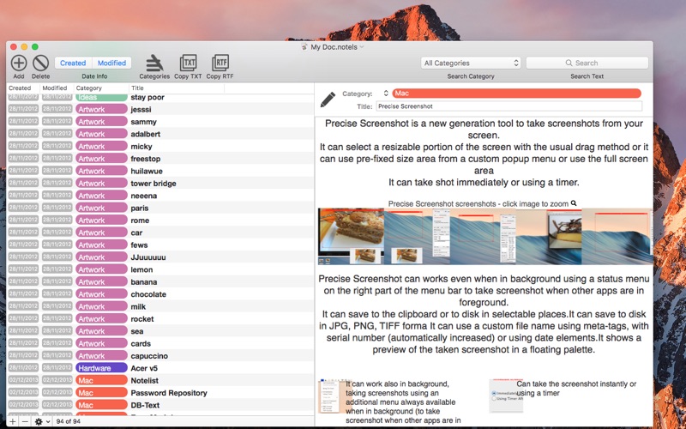Viewport: 686px width, 429px height.
Task: Open the Categories toolbar icon
Action: coord(154,62)
